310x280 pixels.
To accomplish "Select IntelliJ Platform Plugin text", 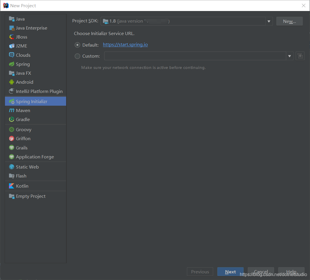I will pyautogui.click(x=39, y=91).
